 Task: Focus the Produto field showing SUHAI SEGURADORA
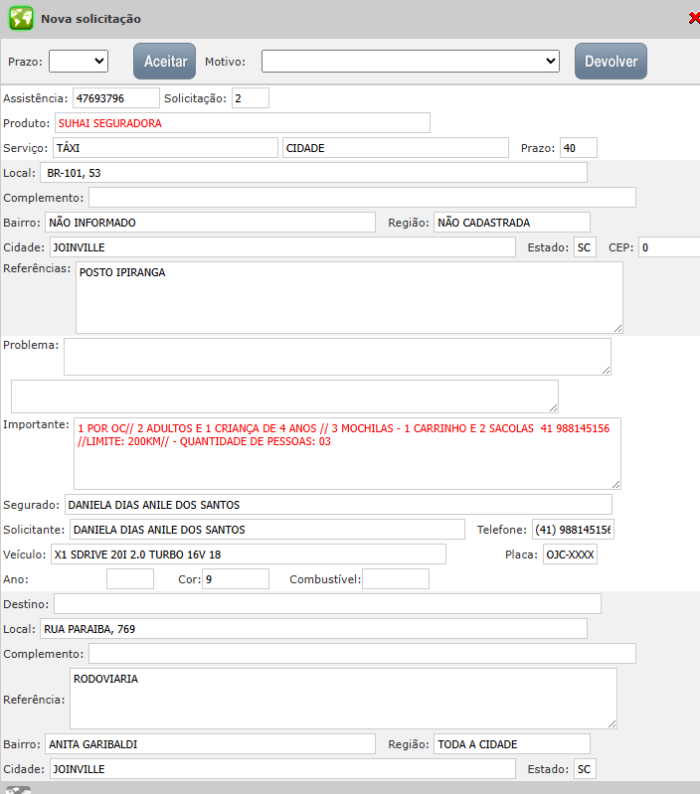[x=242, y=123]
